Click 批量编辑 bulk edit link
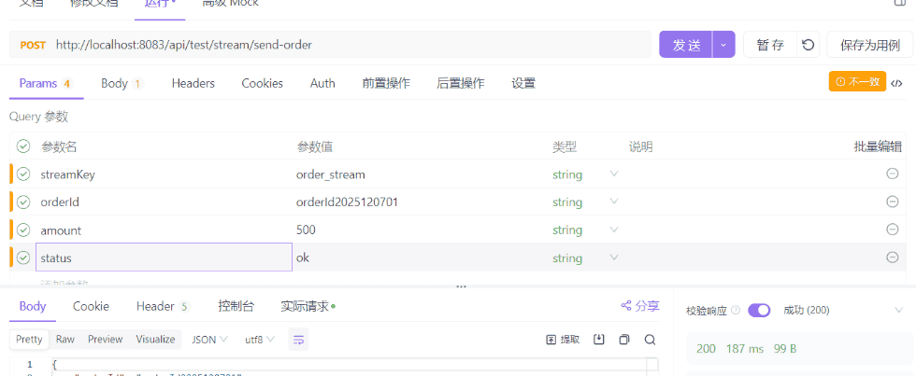Image resolution: width=916 pixels, height=376 pixels. click(x=878, y=146)
